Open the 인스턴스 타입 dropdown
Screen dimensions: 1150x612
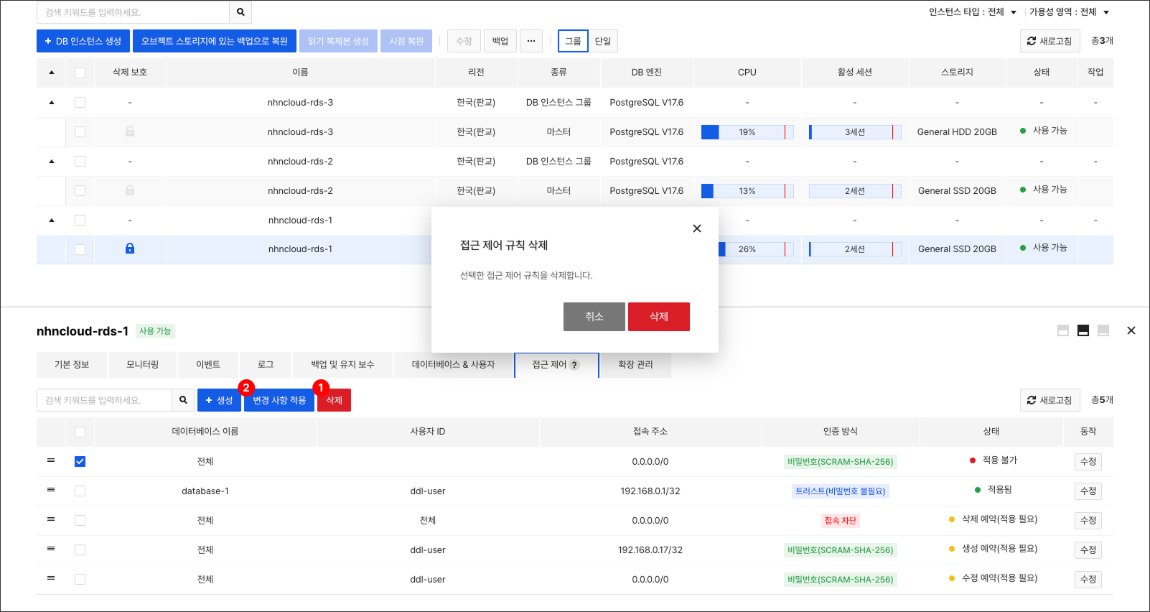[973, 12]
